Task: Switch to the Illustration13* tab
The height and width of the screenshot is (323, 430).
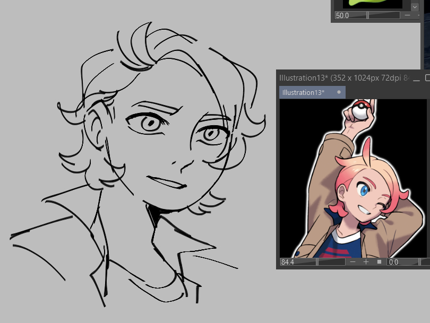Action: 304,92
